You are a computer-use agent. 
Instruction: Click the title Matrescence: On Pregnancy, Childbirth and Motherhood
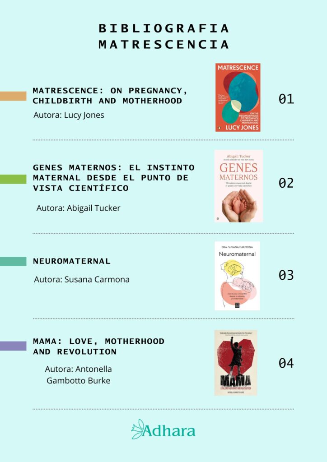[110, 96]
